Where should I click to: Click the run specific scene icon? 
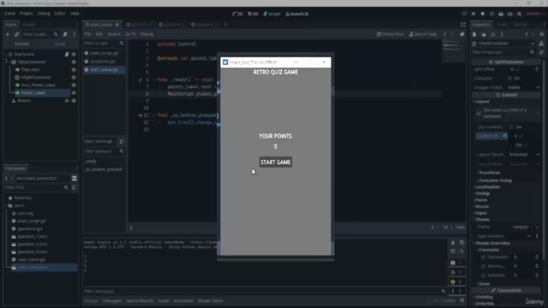point(510,14)
